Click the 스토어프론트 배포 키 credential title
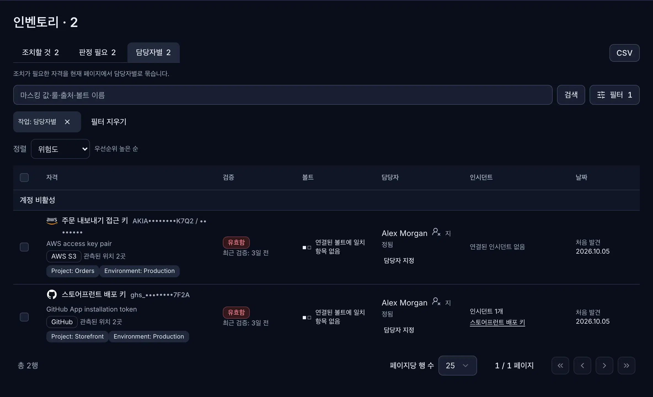653x397 pixels. [x=94, y=294]
